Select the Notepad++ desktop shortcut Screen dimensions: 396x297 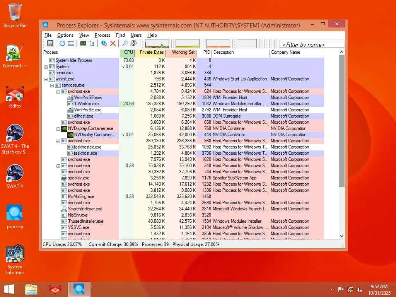coord(15,56)
